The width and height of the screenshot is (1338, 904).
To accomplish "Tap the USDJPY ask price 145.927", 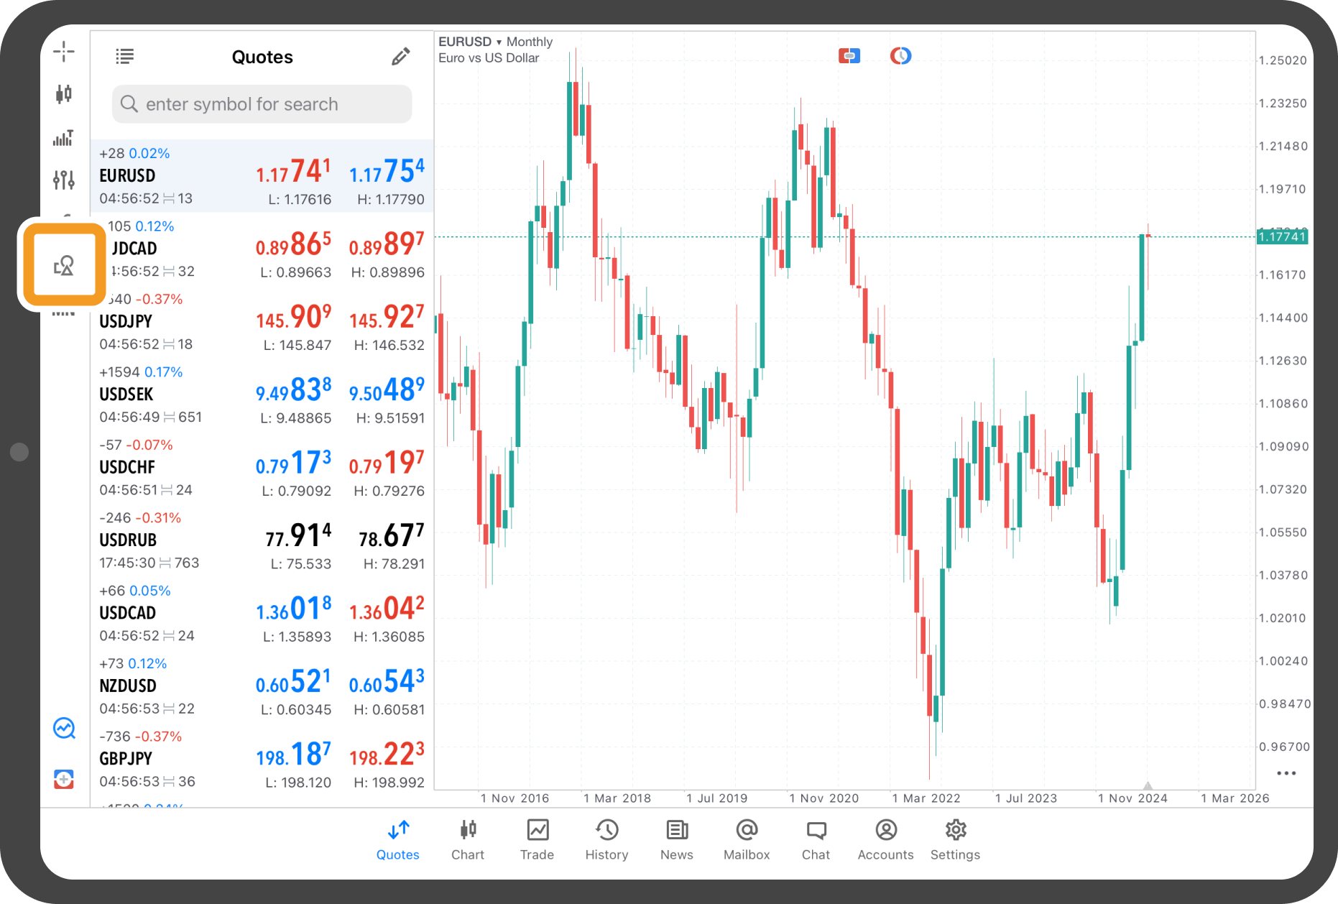I will coord(387,318).
